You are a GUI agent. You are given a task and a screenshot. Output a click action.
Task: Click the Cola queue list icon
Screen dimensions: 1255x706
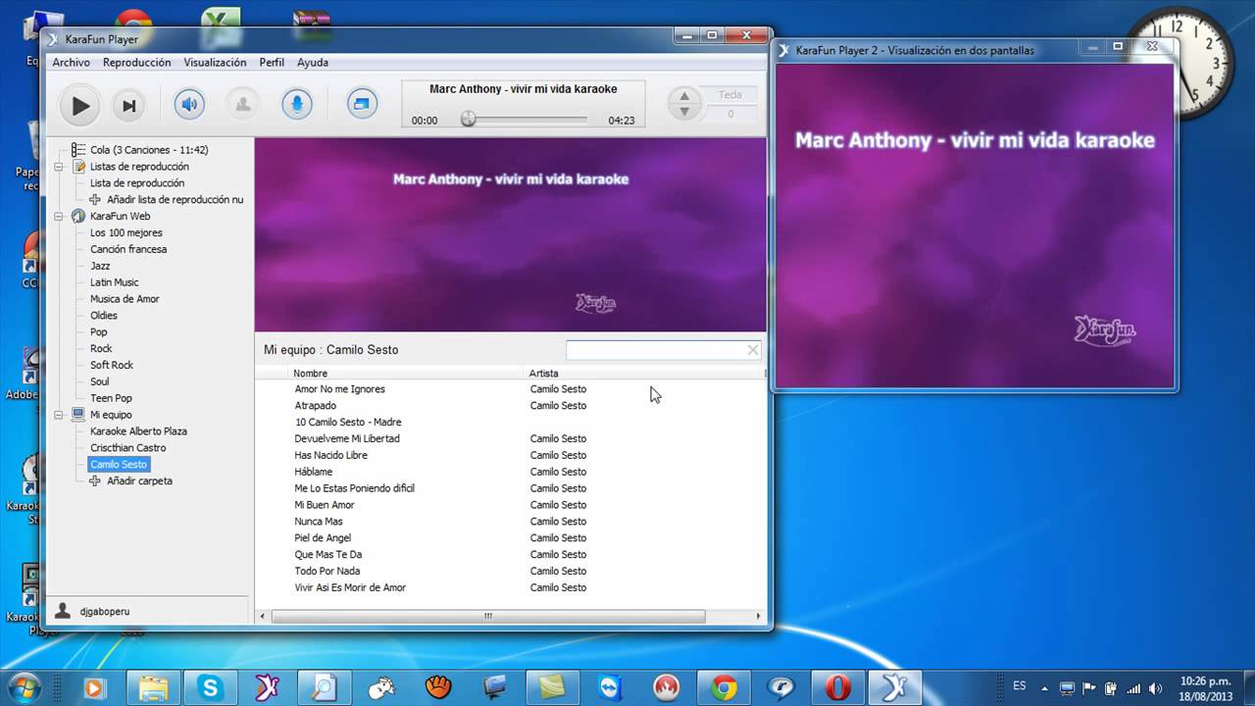[78, 150]
